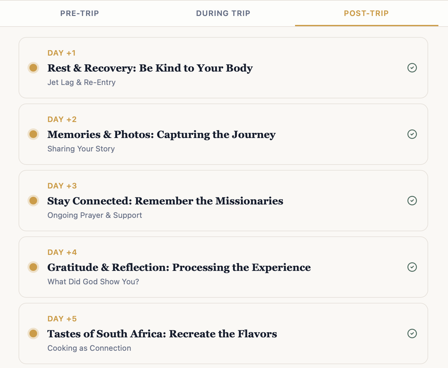The image size is (448, 368).
Task: Switch to the Pre-Trip tab
Action: tap(80, 13)
